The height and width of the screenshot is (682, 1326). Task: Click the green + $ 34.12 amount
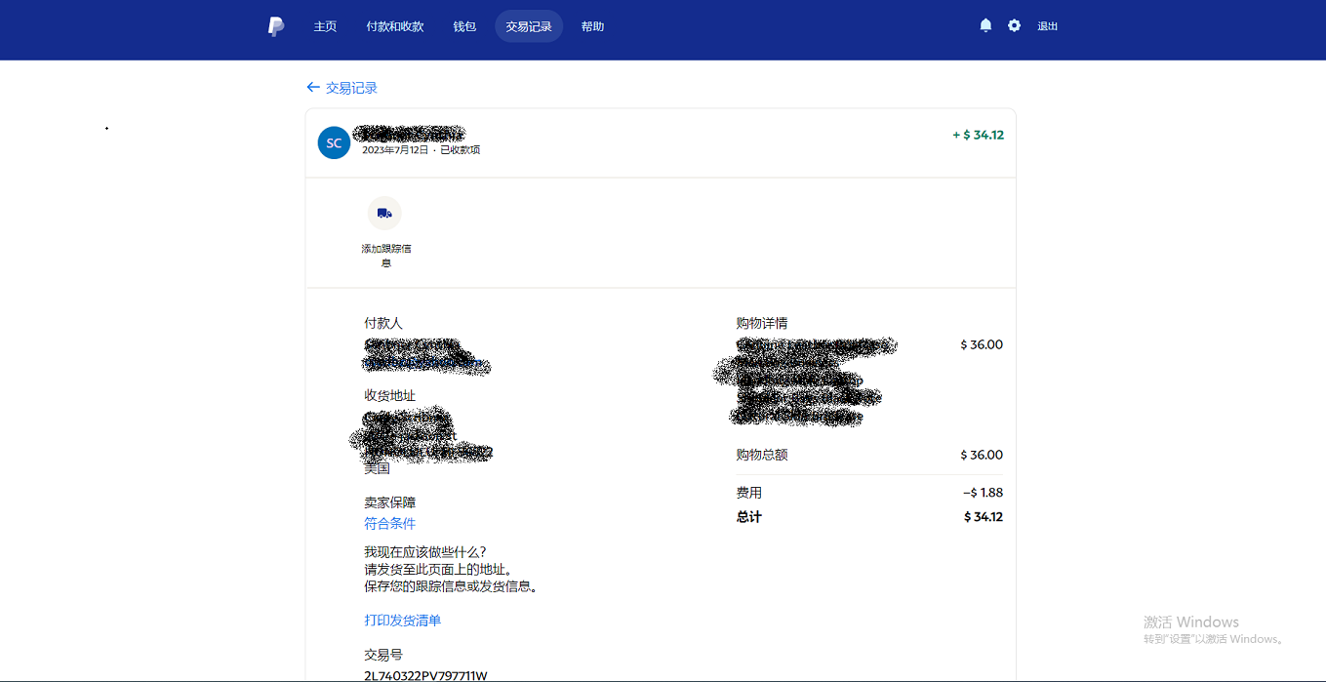[978, 135]
